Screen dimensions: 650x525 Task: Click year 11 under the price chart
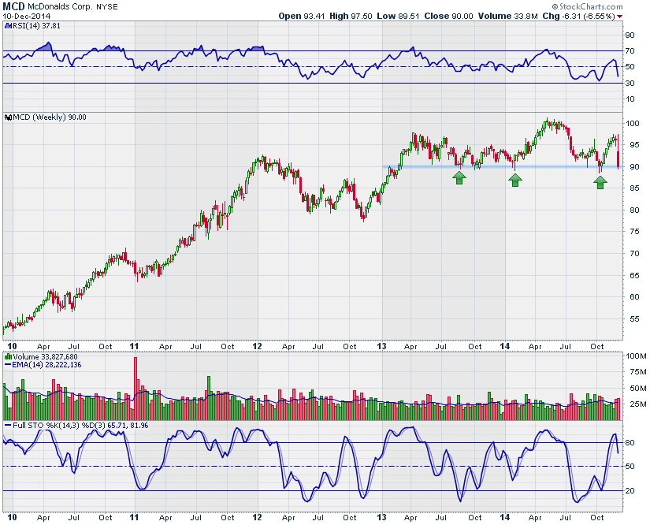134,346
